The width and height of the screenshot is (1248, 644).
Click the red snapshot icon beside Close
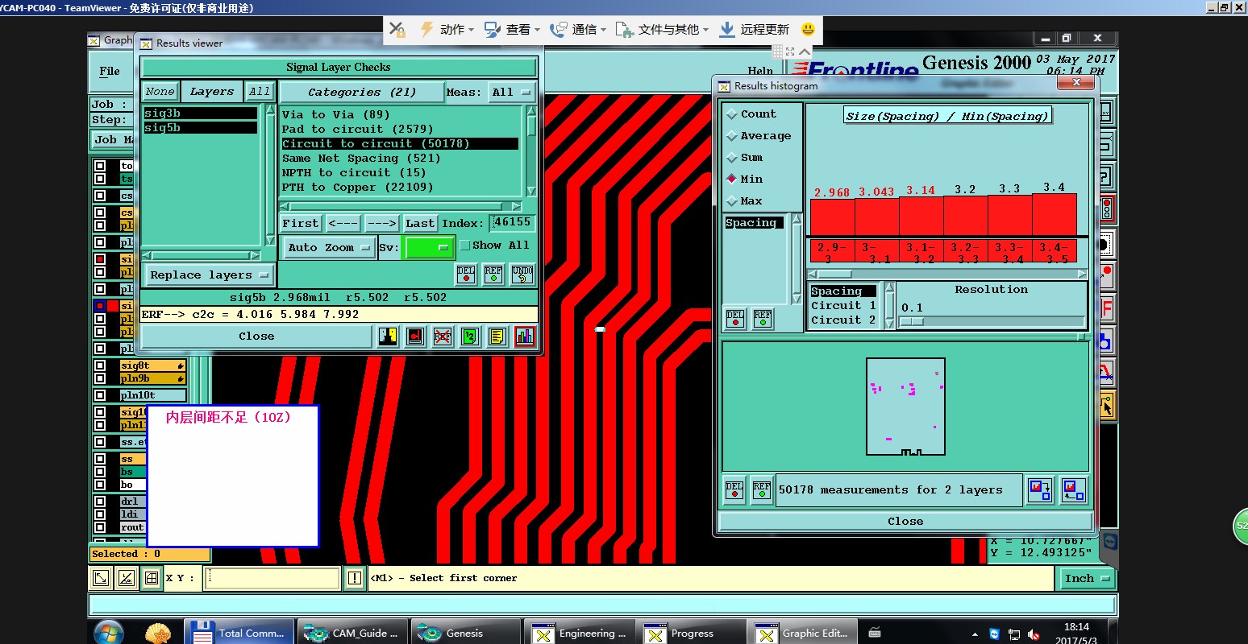pyautogui.click(x=415, y=336)
